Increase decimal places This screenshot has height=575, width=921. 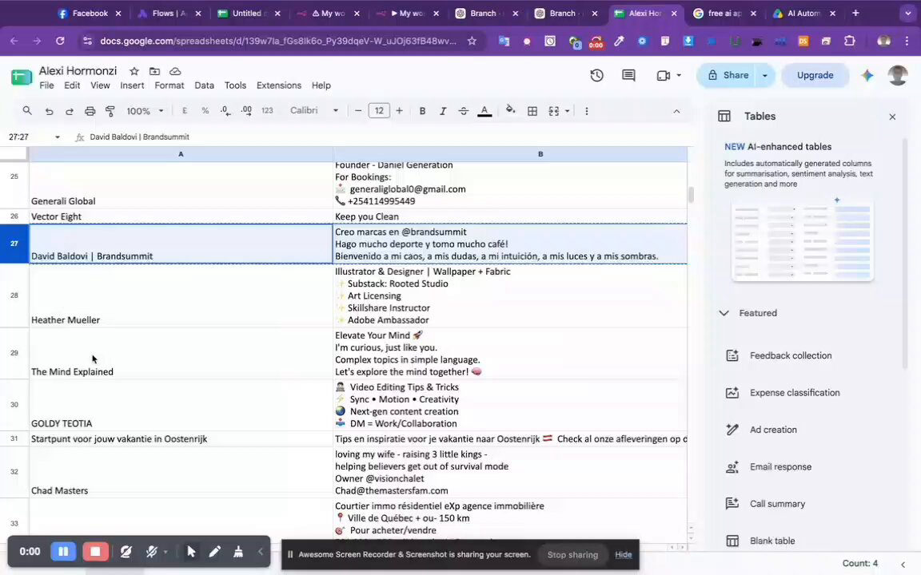246,110
